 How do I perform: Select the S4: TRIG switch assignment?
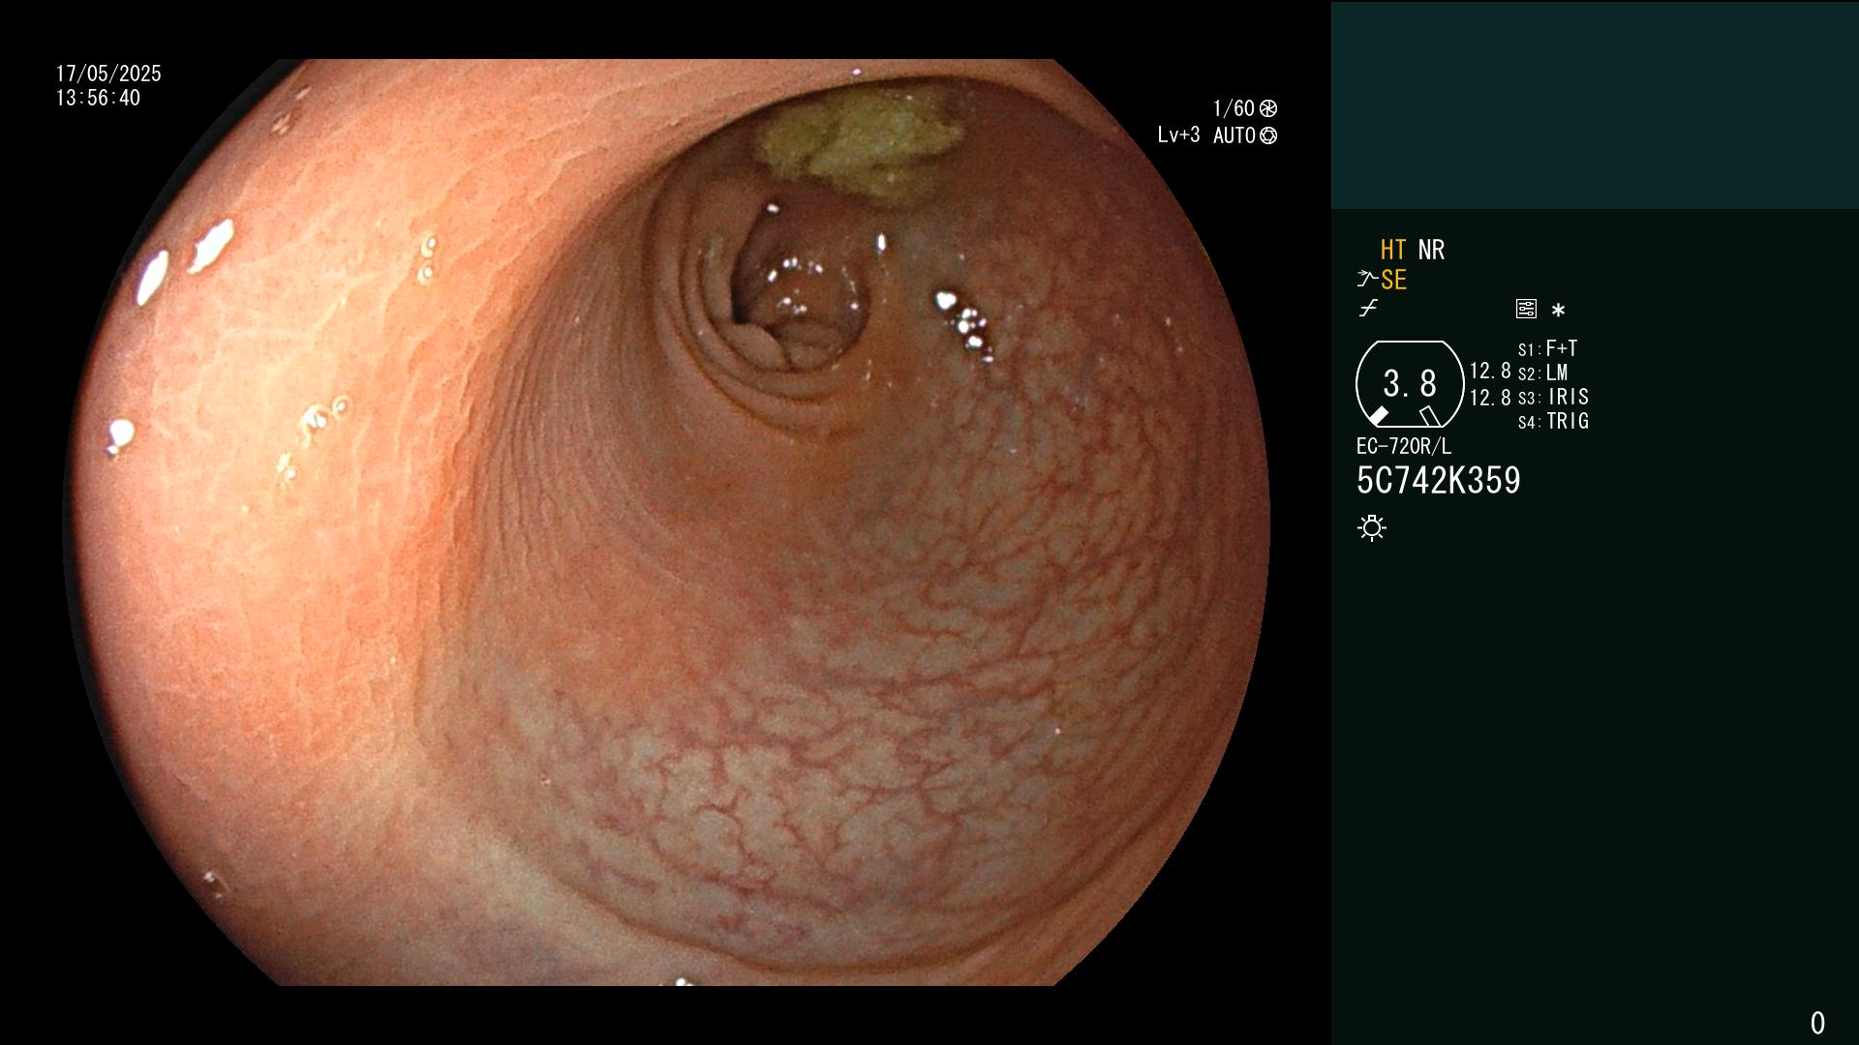(1553, 421)
